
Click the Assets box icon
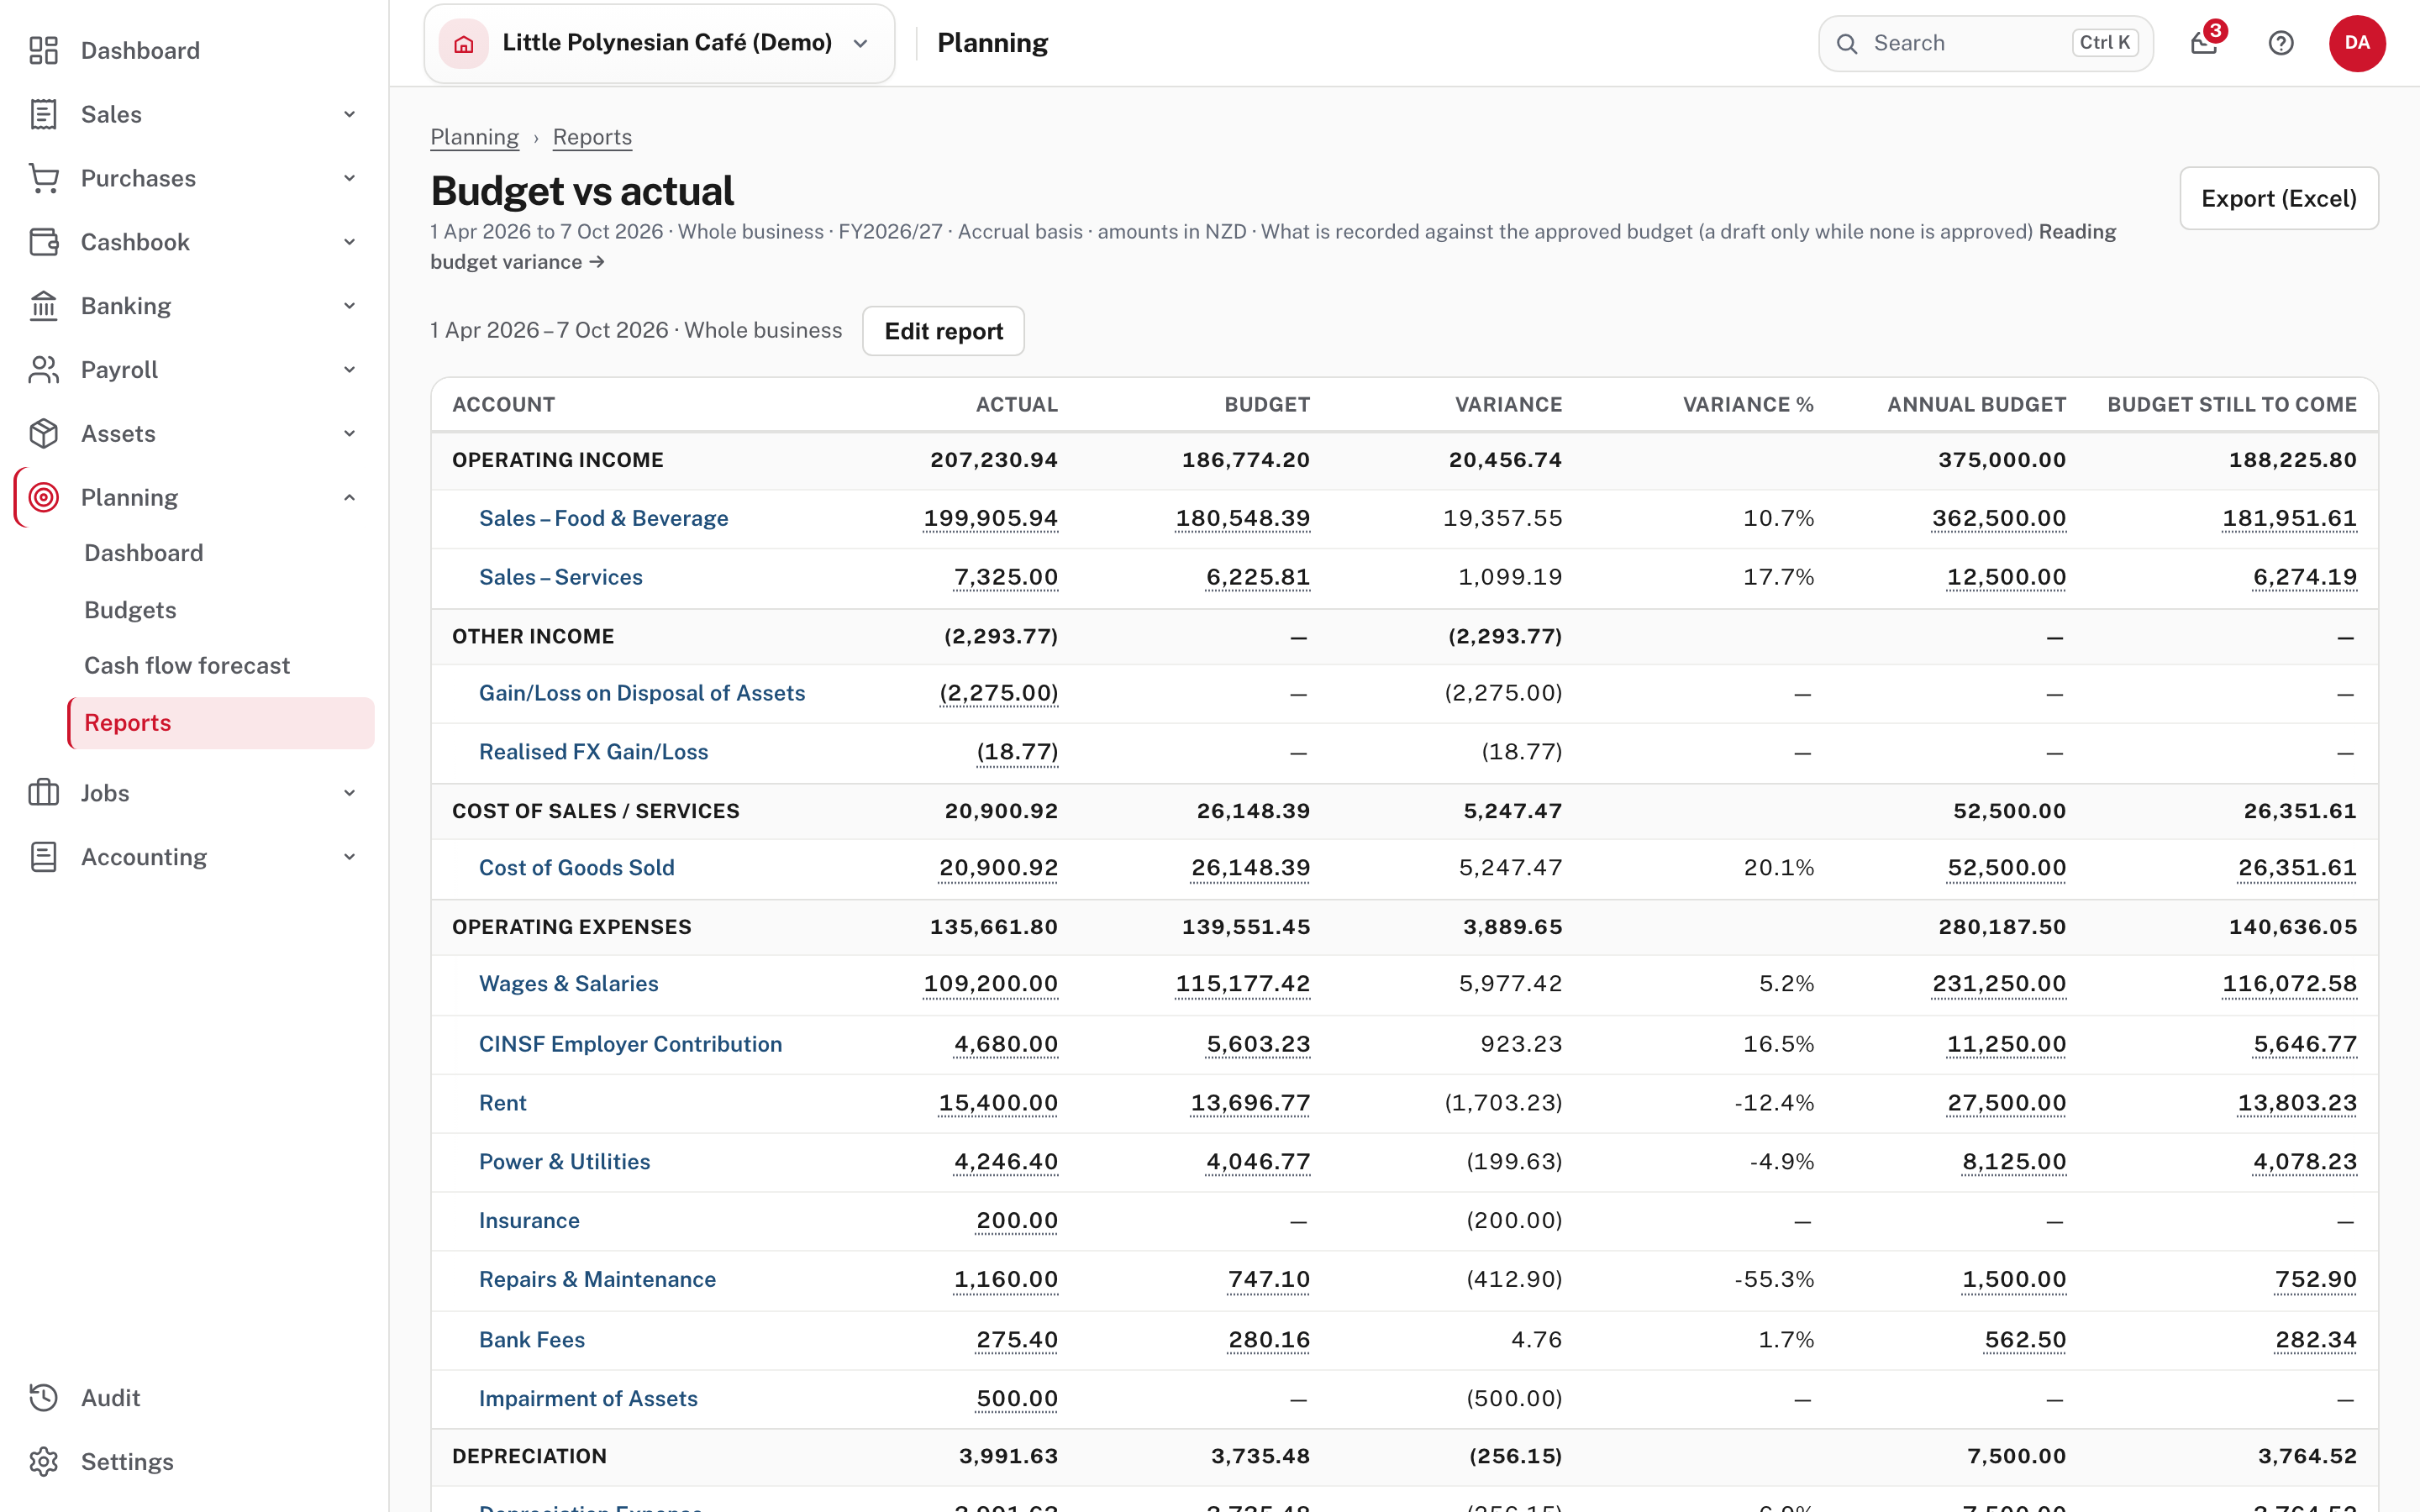43,434
